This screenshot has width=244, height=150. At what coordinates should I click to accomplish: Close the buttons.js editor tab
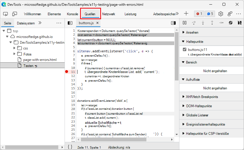[97, 23]
